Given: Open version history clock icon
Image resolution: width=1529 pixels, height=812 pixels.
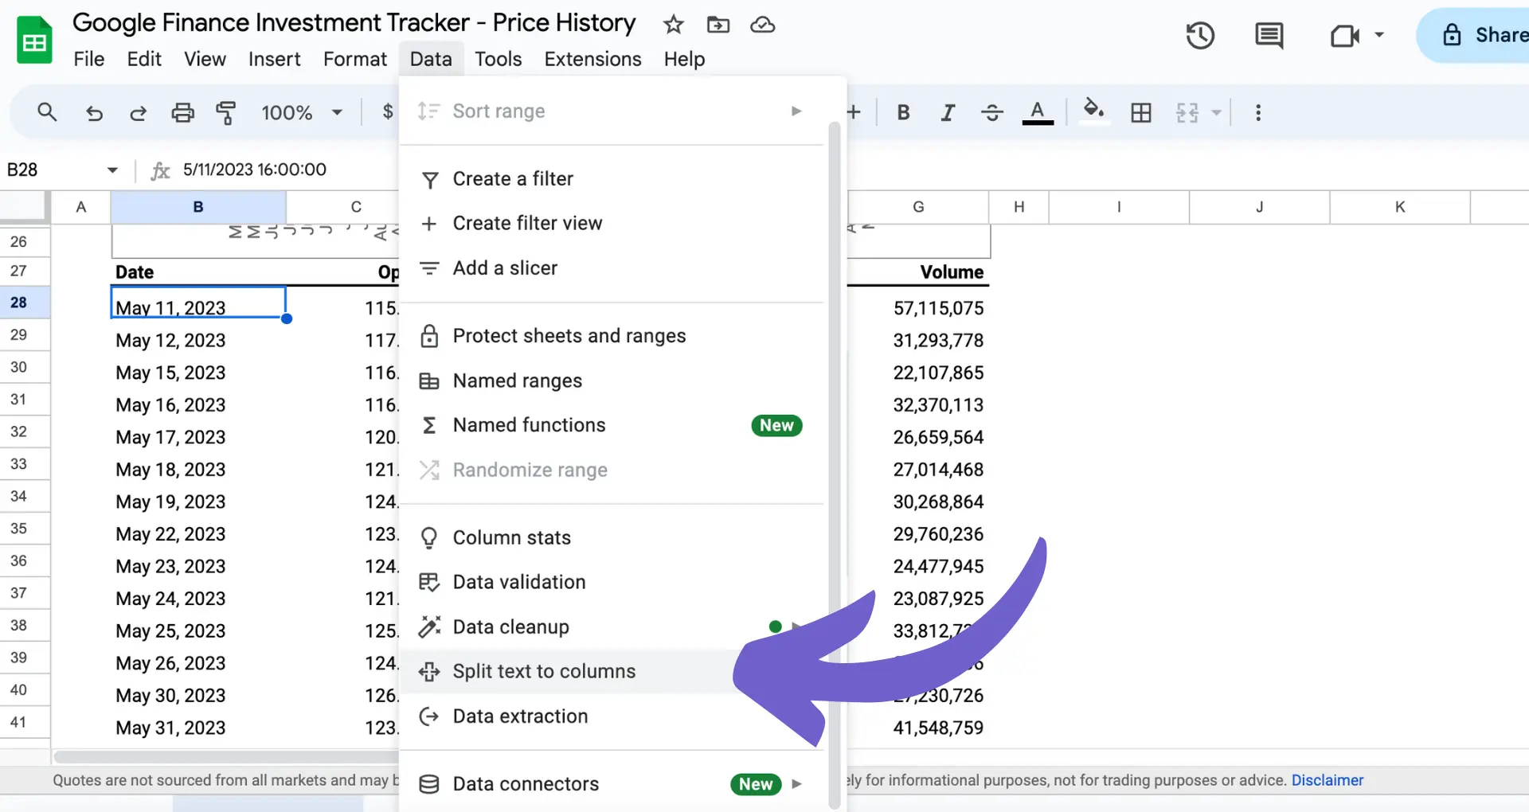Looking at the screenshot, I should click(x=1200, y=35).
